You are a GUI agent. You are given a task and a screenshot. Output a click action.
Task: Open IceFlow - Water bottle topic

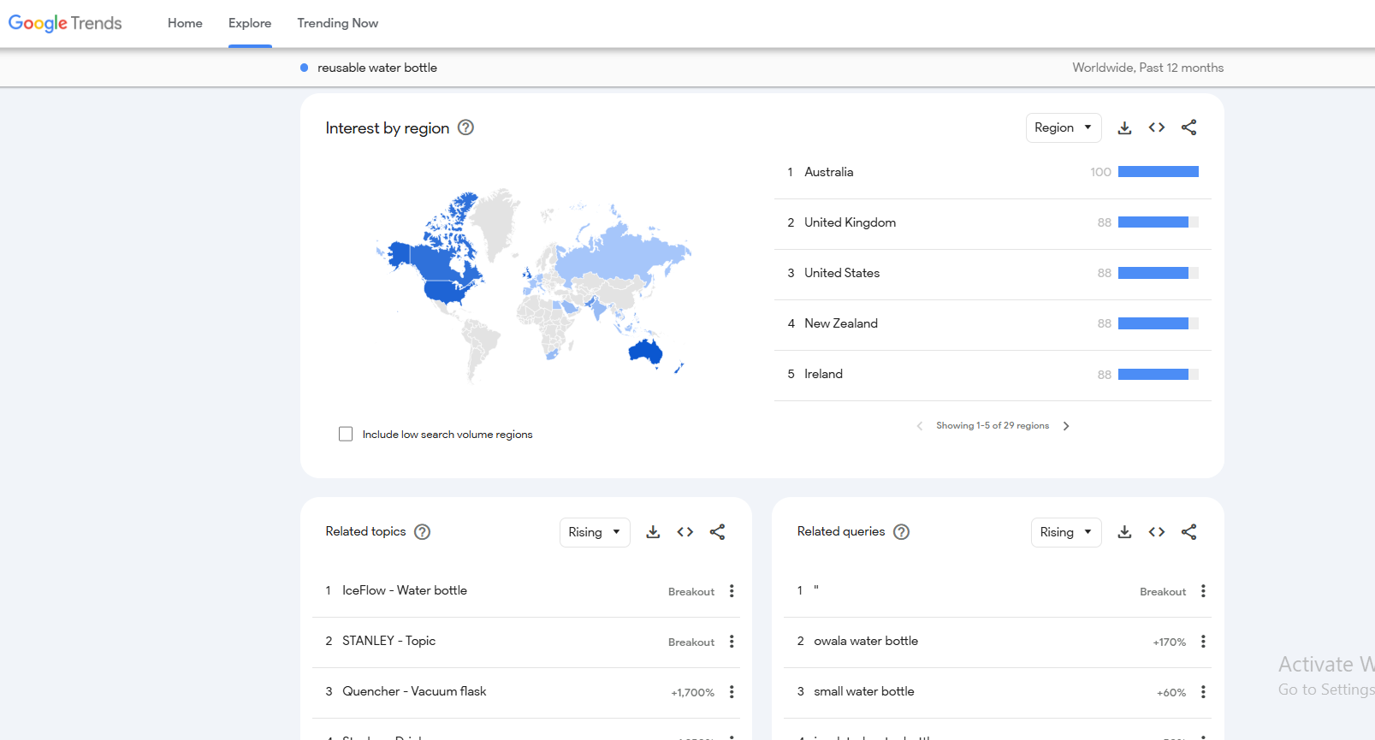[405, 590]
